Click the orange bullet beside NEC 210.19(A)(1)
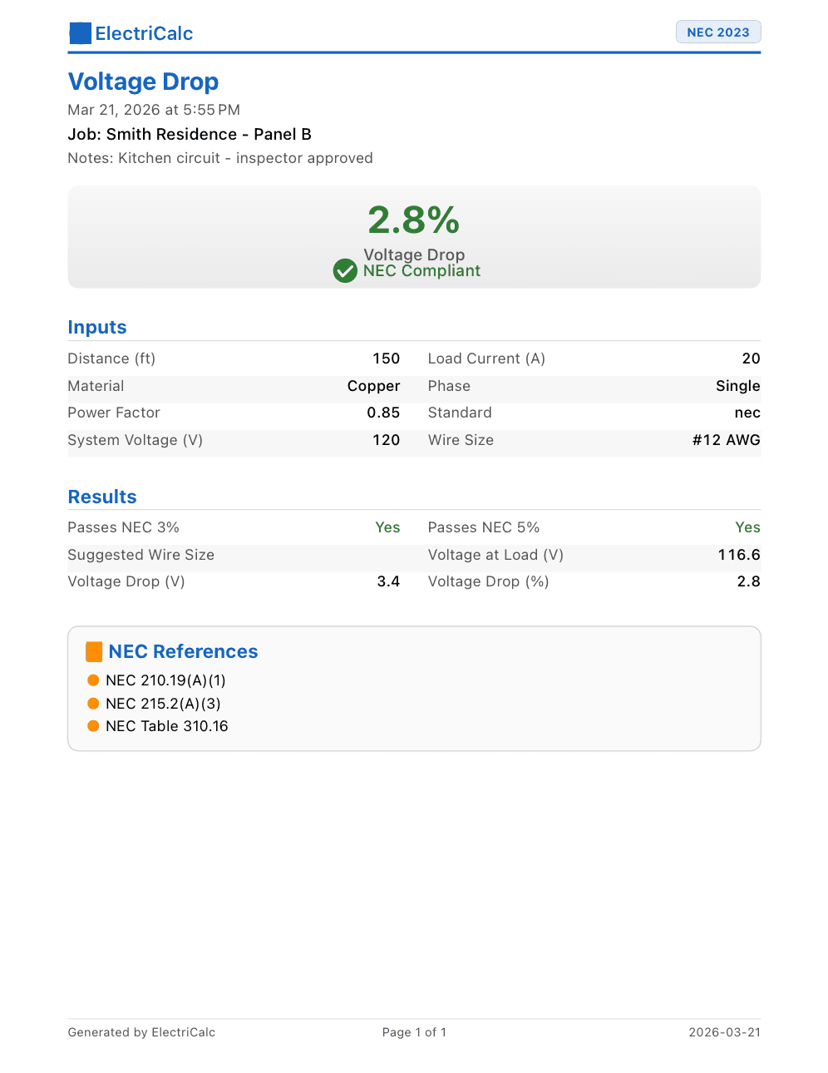 pyautogui.click(x=93, y=680)
